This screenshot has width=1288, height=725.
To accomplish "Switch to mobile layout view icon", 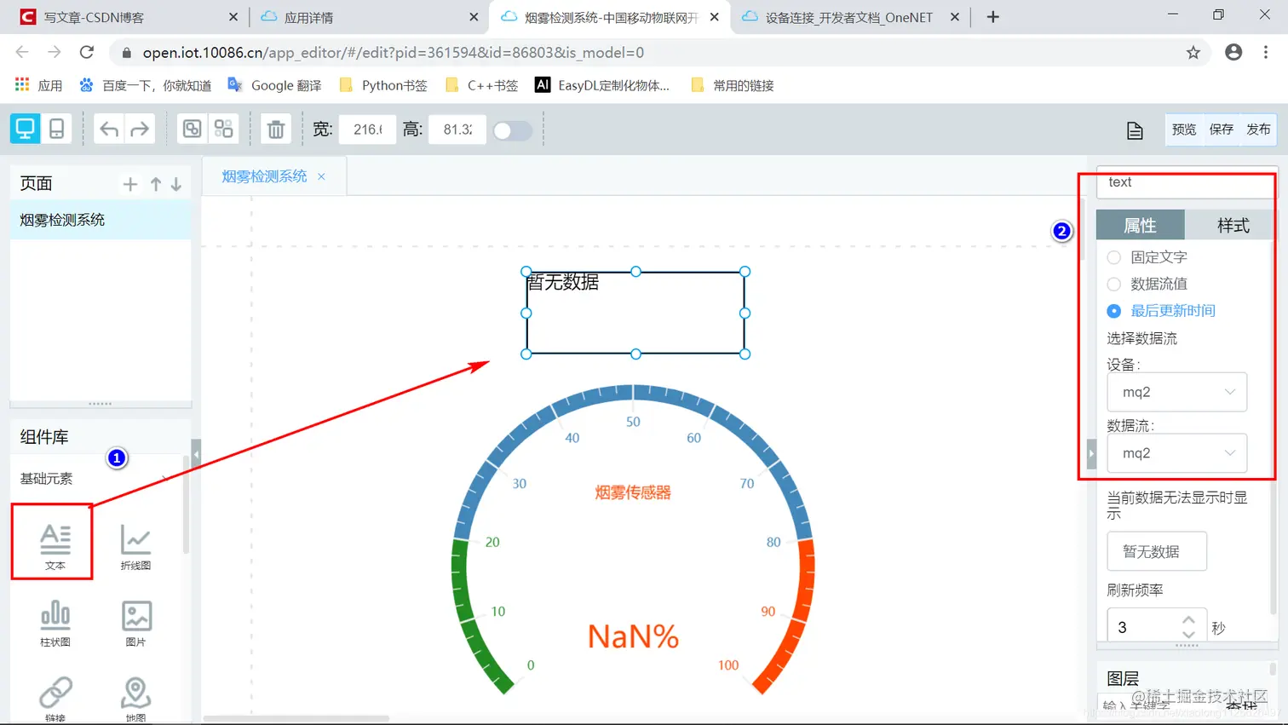I will pyautogui.click(x=56, y=129).
